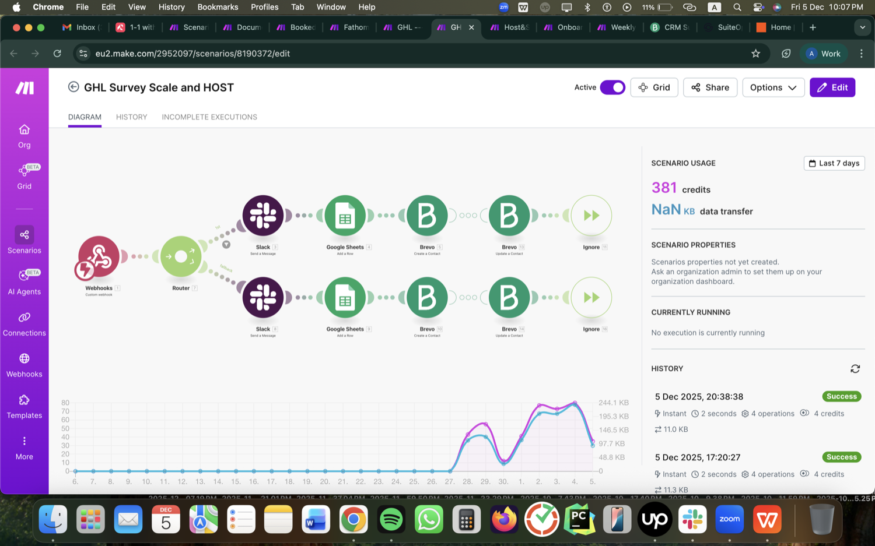Open the Profiles menu in menu bar

click(264, 7)
